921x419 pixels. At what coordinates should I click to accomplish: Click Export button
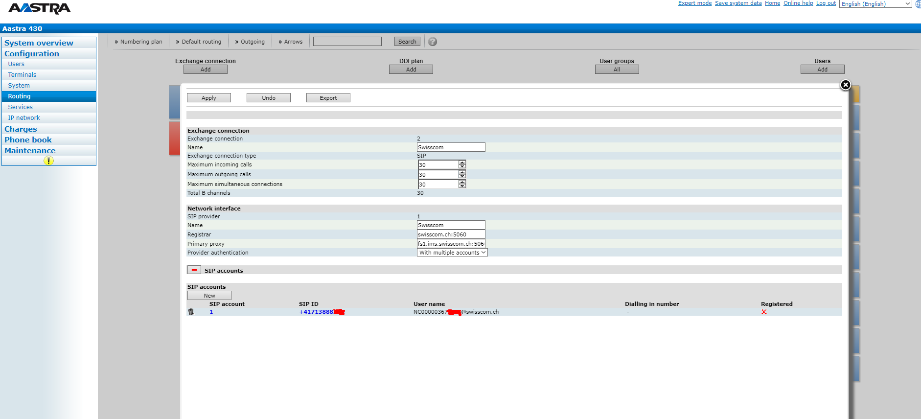click(x=328, y=98)
